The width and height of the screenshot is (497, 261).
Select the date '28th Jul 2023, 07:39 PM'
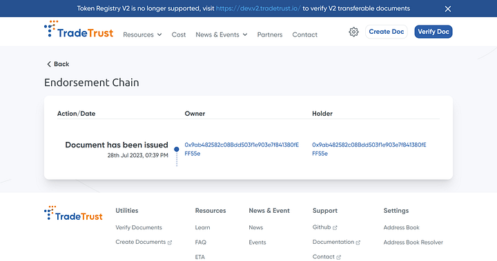click(137, 156)
